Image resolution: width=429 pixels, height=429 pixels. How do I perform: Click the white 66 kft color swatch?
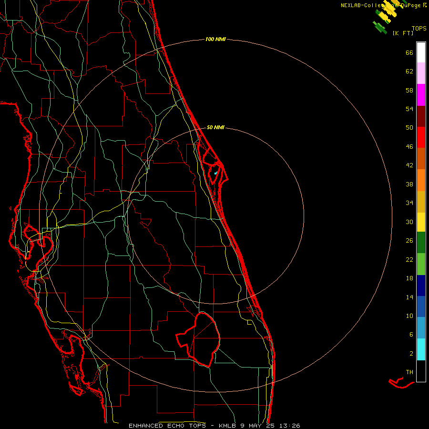pos(421,52)
